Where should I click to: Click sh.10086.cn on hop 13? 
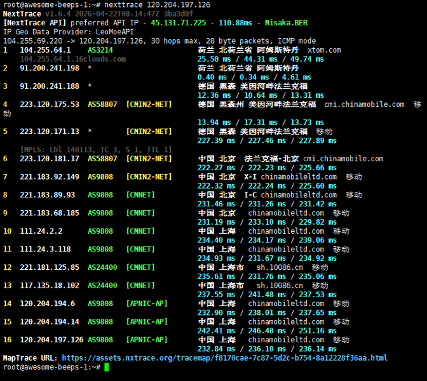click(x=280, y=286)
